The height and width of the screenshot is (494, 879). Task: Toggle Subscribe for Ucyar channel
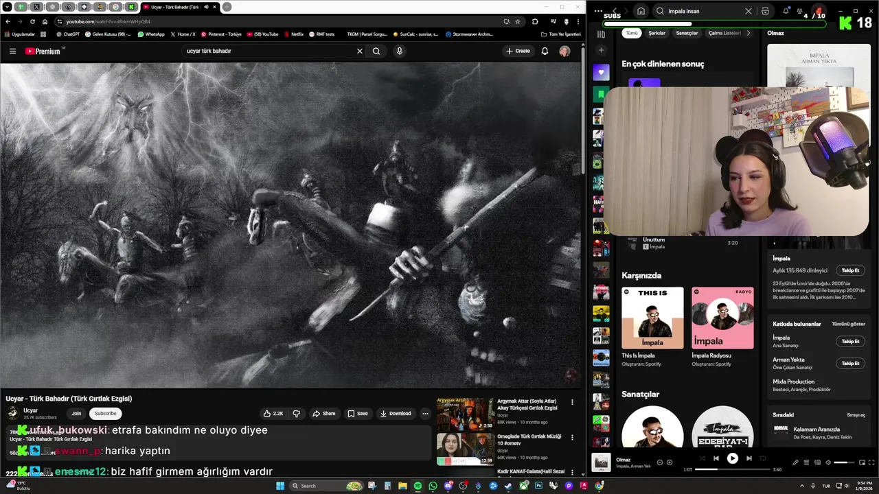pos(105,413)
